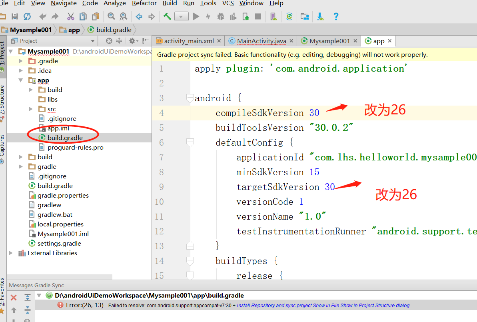Expand the root-level gradle folder
This screenshot has height=322, width=477.
click(x=20, y=166)
